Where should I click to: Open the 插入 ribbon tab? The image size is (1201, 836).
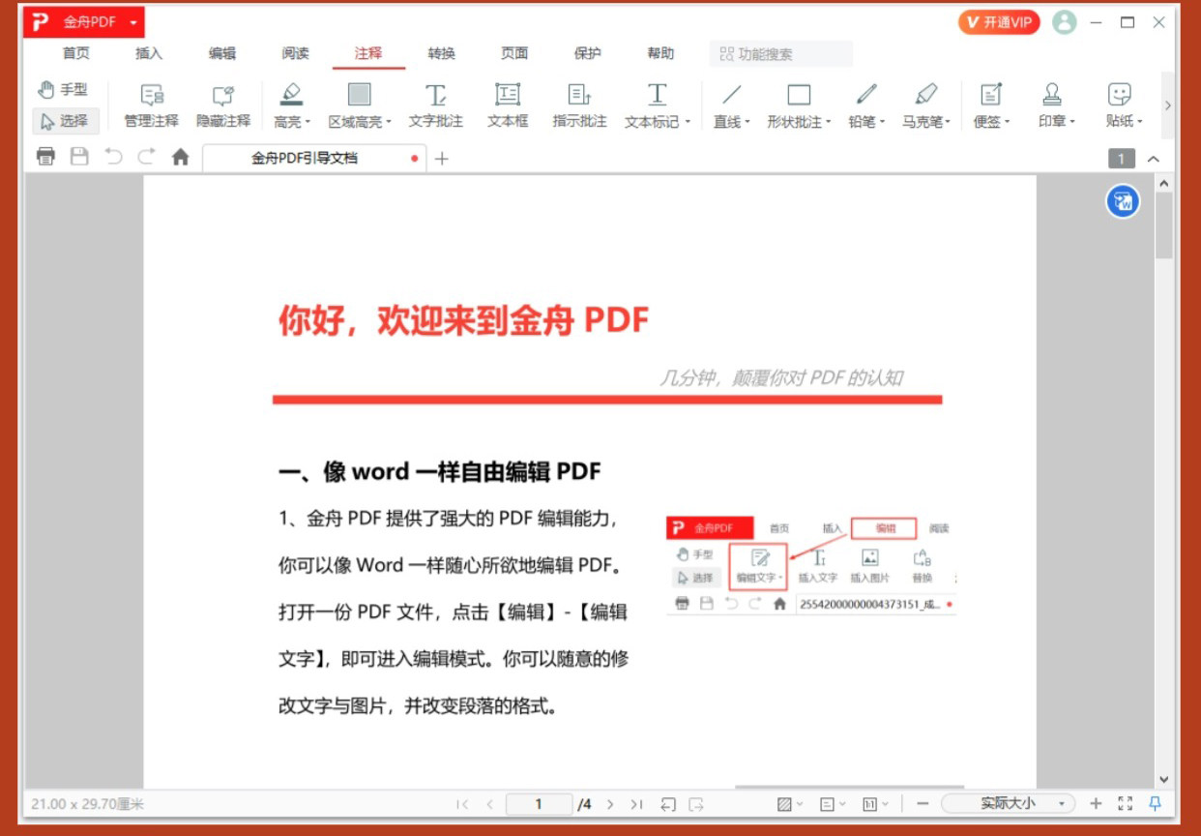click(149, 53)
